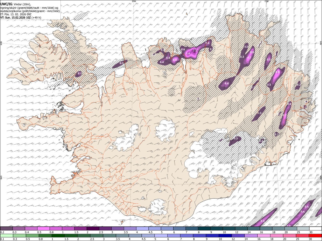The width and height of the screenshot is (322, 241).
Task: Pick the light gray 25 swatch, upper legend
Action: (x=303, y=229)
